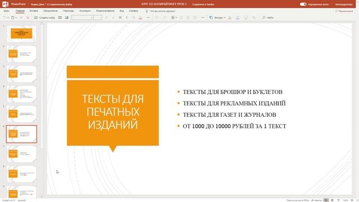This screenshot has height=202, width=359.
Task: Click bullet 'ТЕКСТЫ ДЛЯ РЕКЛАМНЫХ ИЗДАНИЙ'
Action: point(234,103)
